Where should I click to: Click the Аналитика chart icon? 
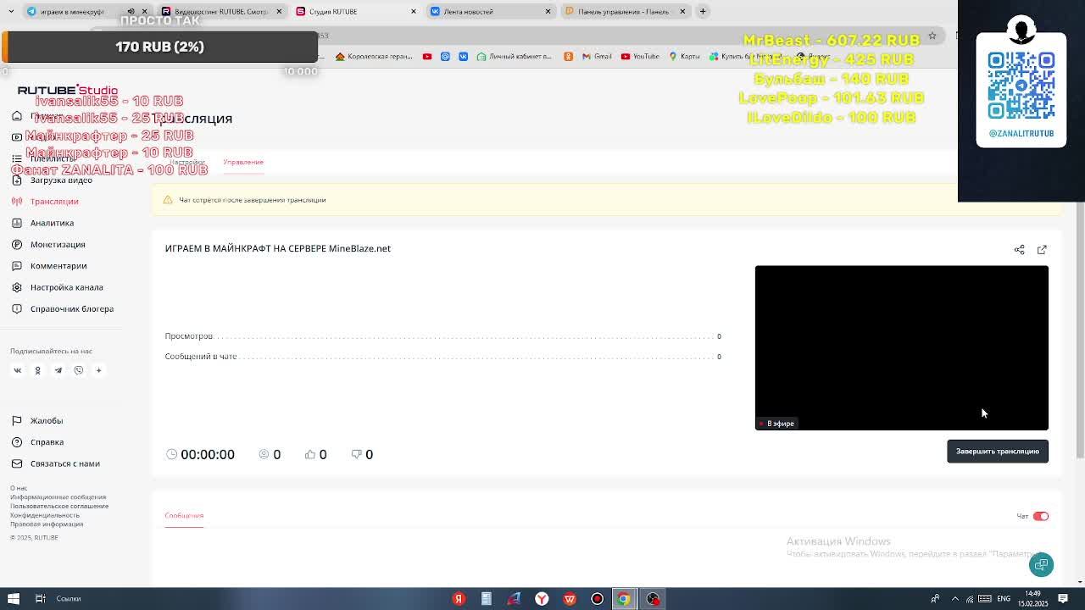17,223
